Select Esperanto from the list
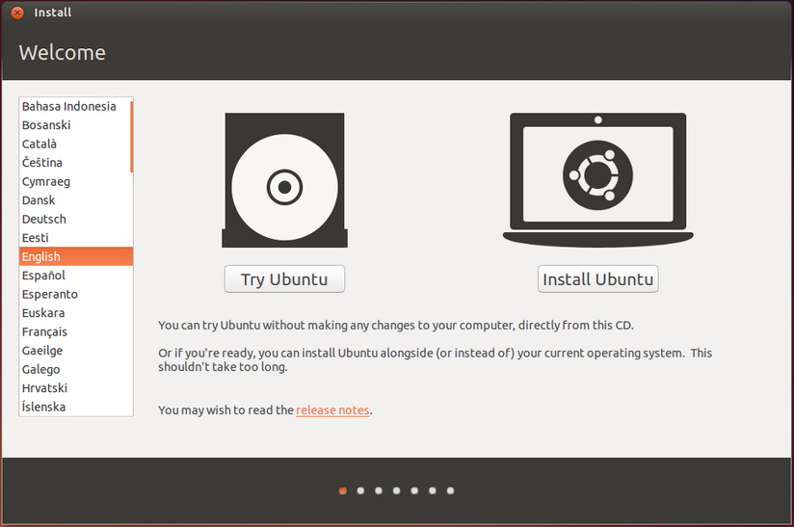The image size is (794, 527). click(x=75, y=294)
